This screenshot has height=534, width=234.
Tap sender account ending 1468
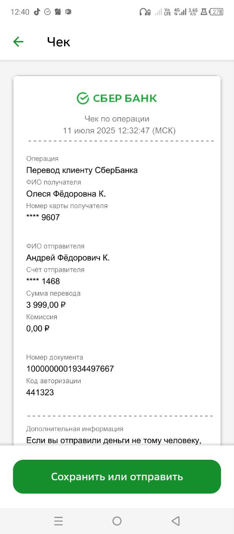click(43, 281)
